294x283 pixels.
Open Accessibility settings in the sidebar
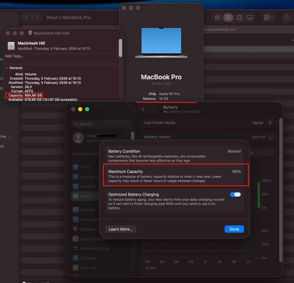tap(85, 219)
